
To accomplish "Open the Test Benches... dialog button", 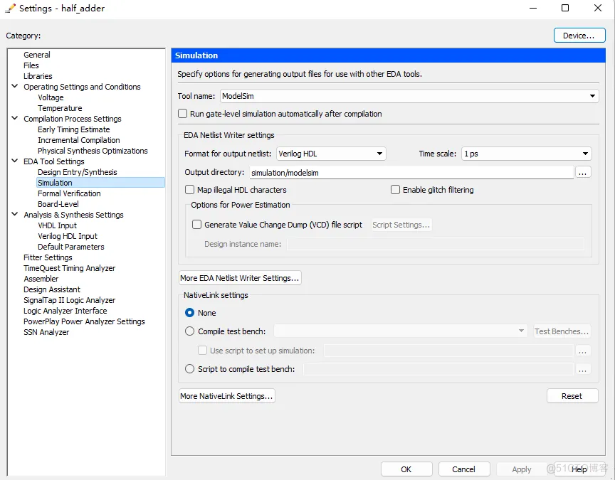I will tap(562, 331).
